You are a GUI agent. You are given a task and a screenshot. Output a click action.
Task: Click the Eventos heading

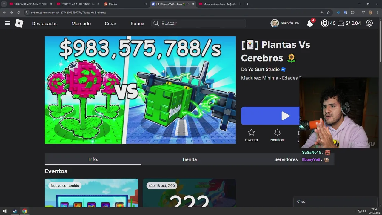pyautogui.click(x=56, y=171)
